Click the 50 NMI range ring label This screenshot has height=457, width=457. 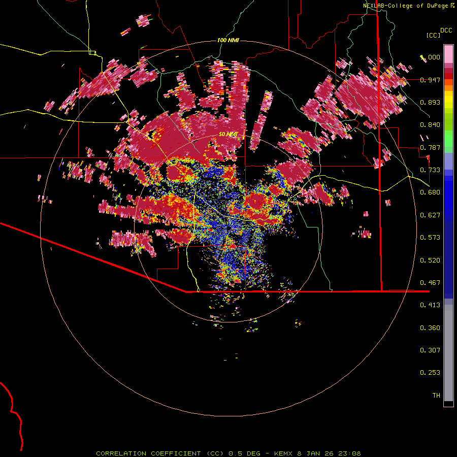point(228,135)
